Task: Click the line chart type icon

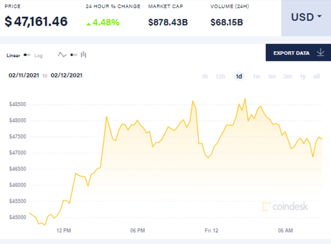Action: (x=62, y=55)
